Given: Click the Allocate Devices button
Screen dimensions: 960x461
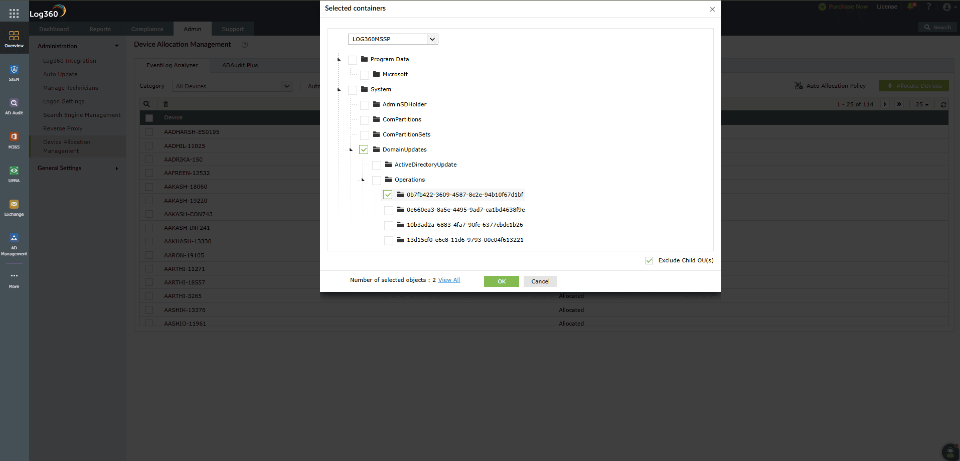Looking at the screenshot, I should click(x=914, y=86).
